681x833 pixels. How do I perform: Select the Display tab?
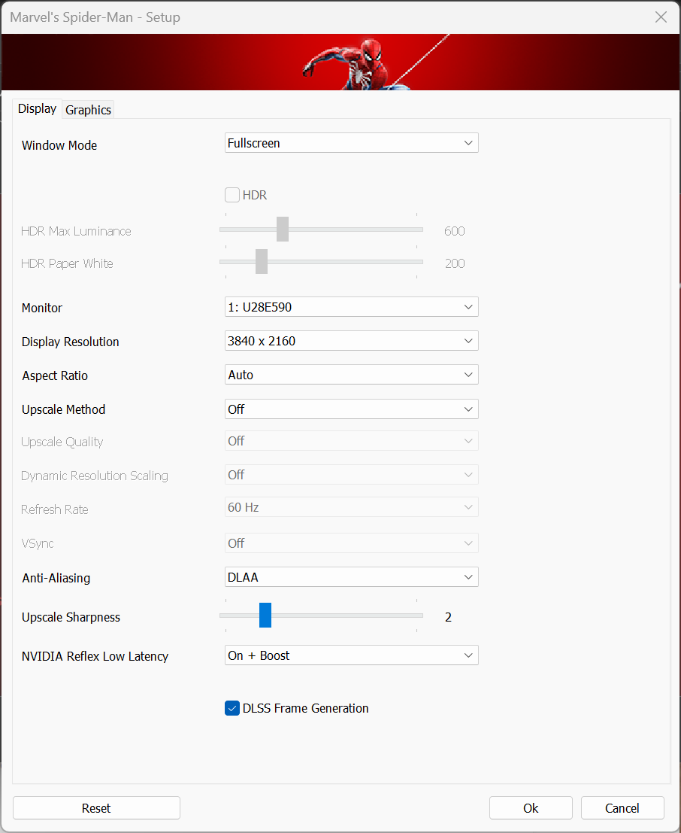(x=37, y=108)
